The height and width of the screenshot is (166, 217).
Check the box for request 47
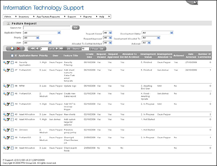(12, 70)
